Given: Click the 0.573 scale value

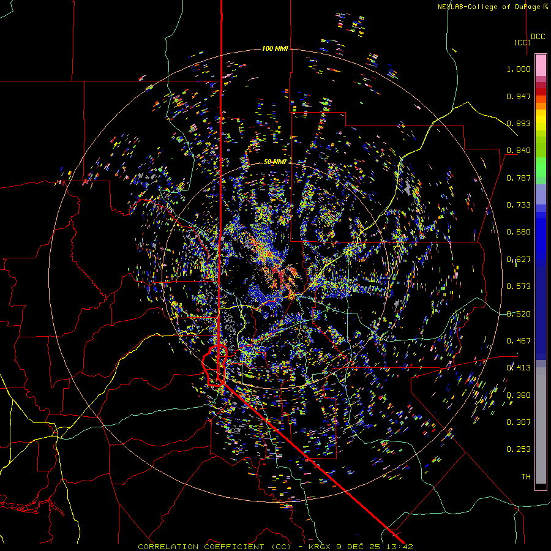Looking at the screenshot, I should [x=519, y=287].
